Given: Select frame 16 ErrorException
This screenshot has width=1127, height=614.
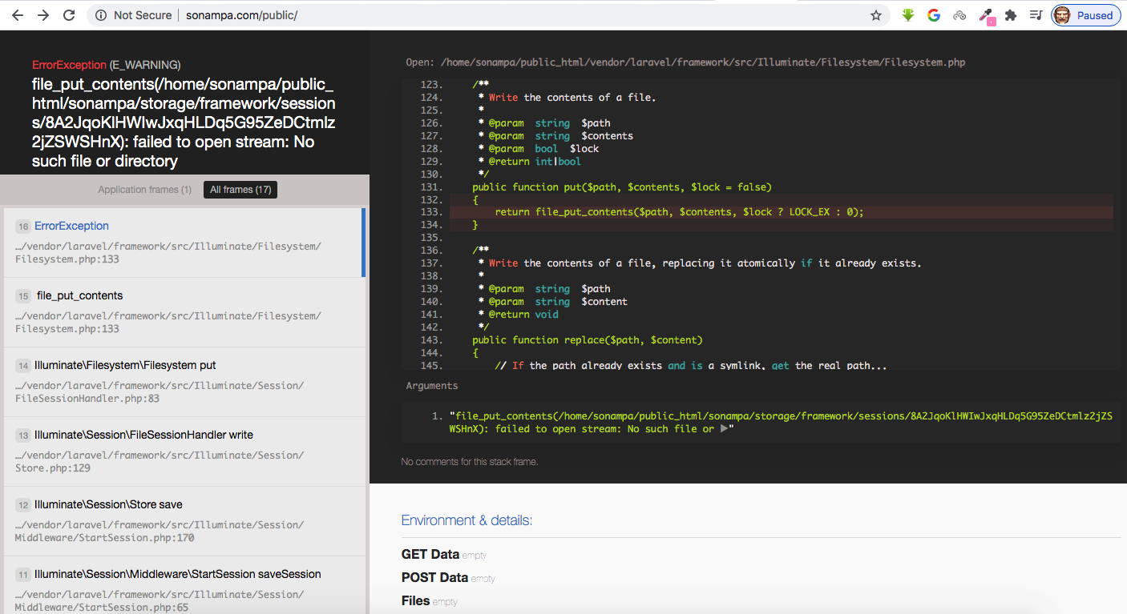Looking at the screenshot, I should click(183, 243).
